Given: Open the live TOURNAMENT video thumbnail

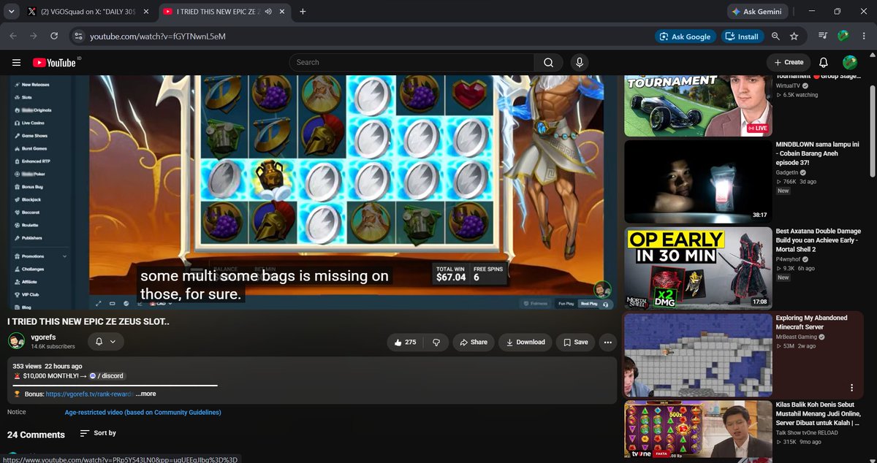Looking at the screenshot, I should click(x=697, y=106).
